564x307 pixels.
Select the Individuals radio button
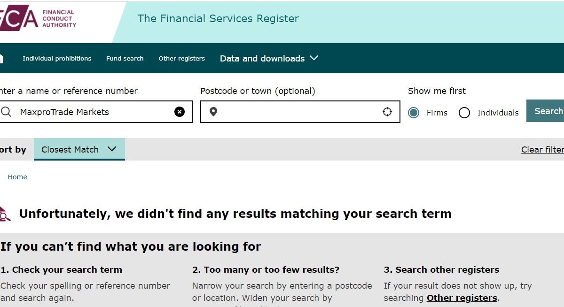pos(464,113)
